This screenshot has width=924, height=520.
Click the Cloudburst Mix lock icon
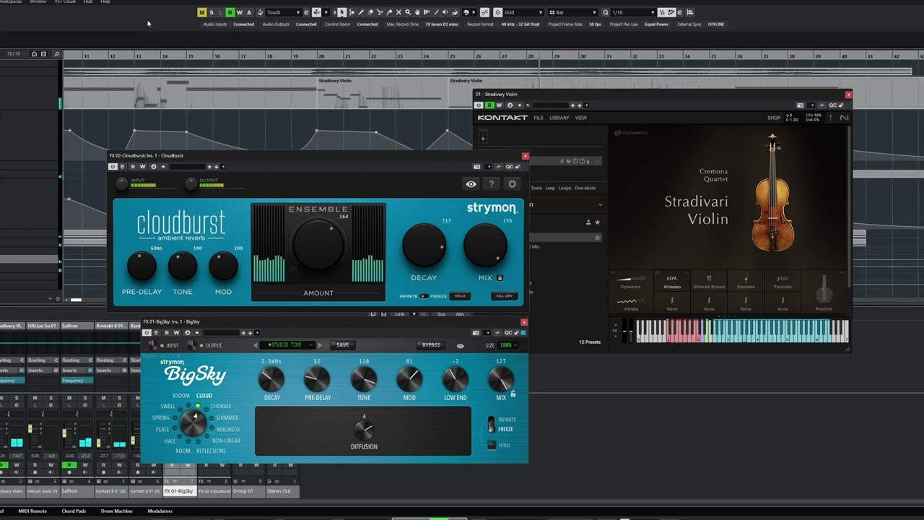click(x=500, y=277)
